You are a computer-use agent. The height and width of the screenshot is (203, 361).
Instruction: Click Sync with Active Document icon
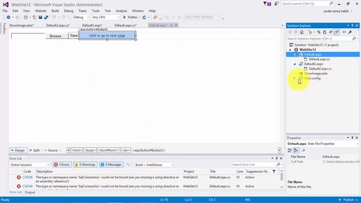tap(319, 32)
